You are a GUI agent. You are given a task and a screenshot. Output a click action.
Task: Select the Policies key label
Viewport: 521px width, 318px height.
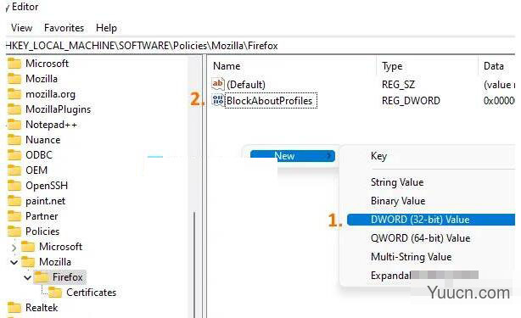(42, 232)
